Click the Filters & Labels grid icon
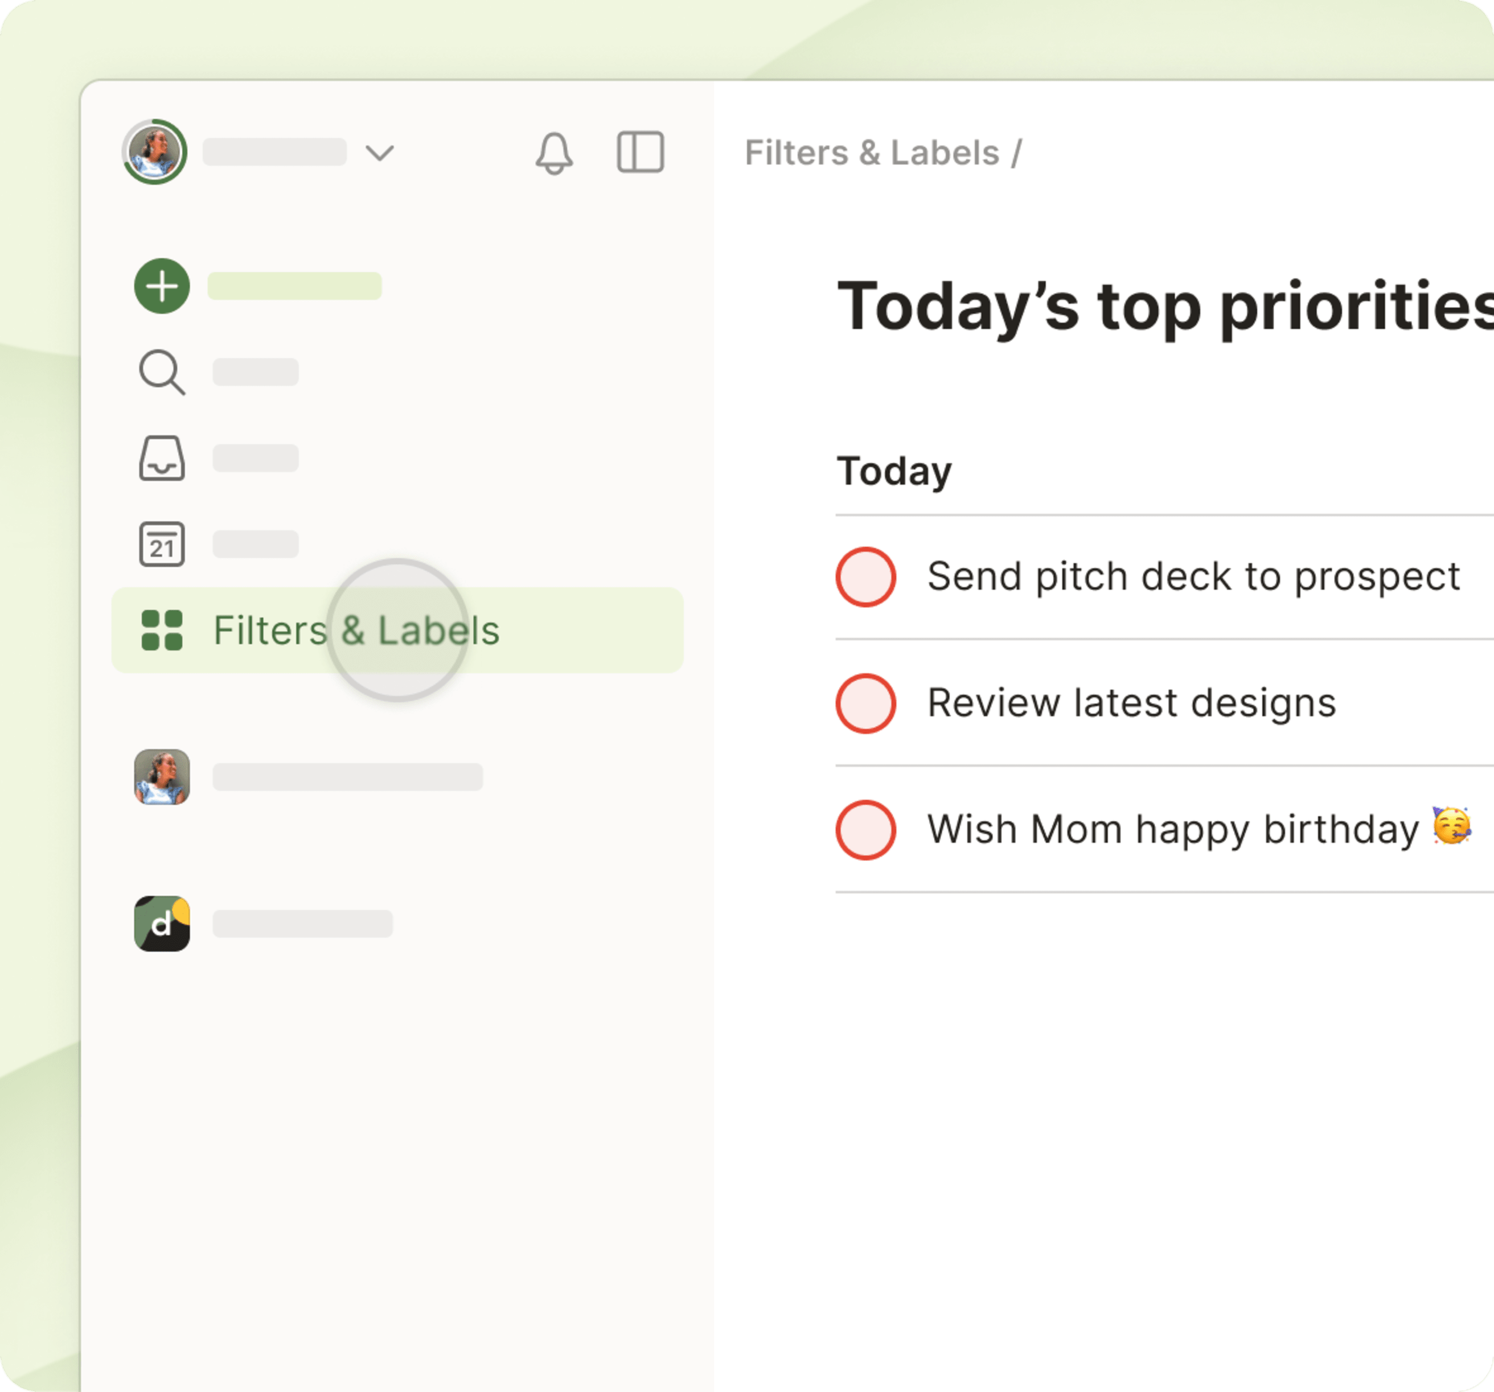 (162, 630)
